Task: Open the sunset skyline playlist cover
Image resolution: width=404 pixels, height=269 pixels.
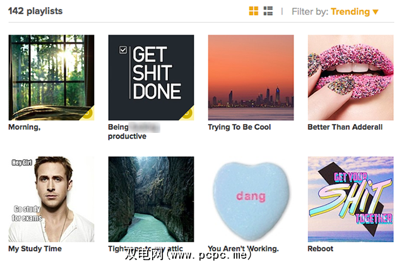Action: (x=251, y=77)
